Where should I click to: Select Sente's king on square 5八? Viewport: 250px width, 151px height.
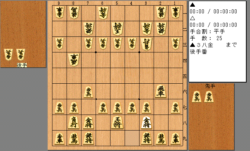point(117,123)
